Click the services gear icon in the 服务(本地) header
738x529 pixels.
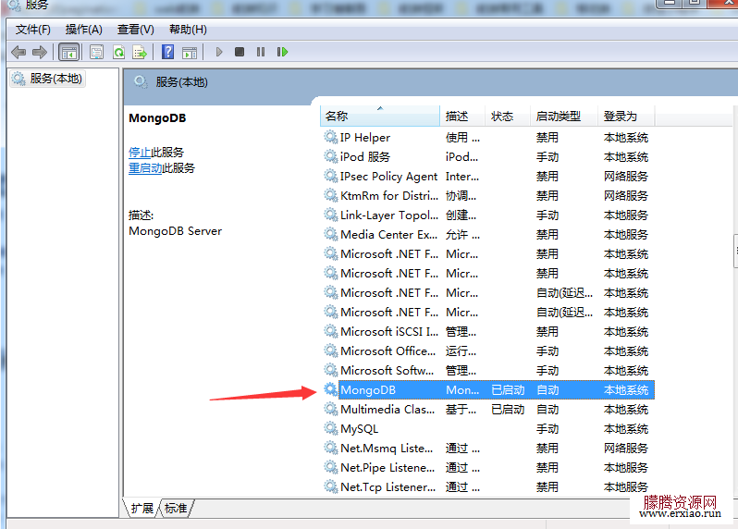141,82
